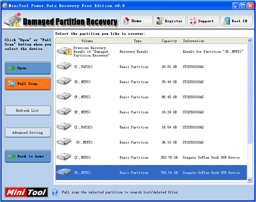Click the Home house icon
256x202 pixels.
126,21
